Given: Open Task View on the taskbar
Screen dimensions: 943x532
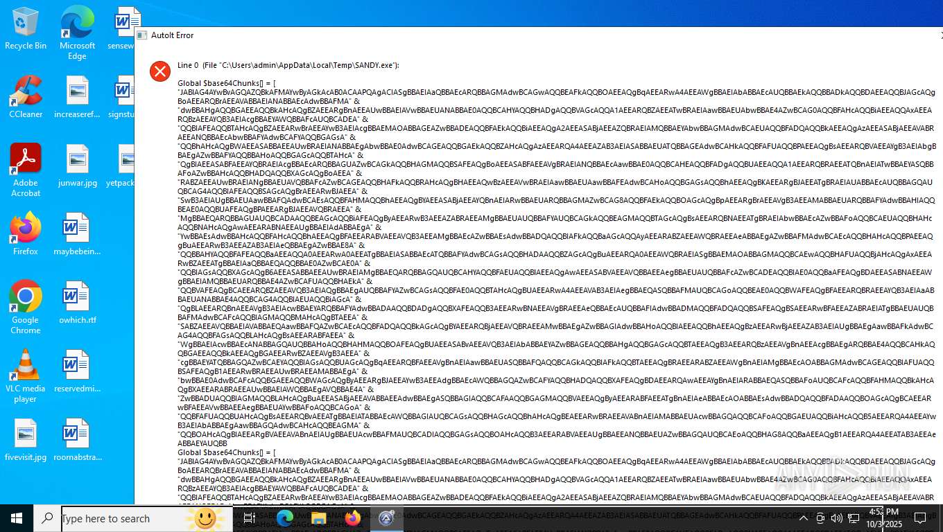Looking at the screenshot, I should [250, 518].
